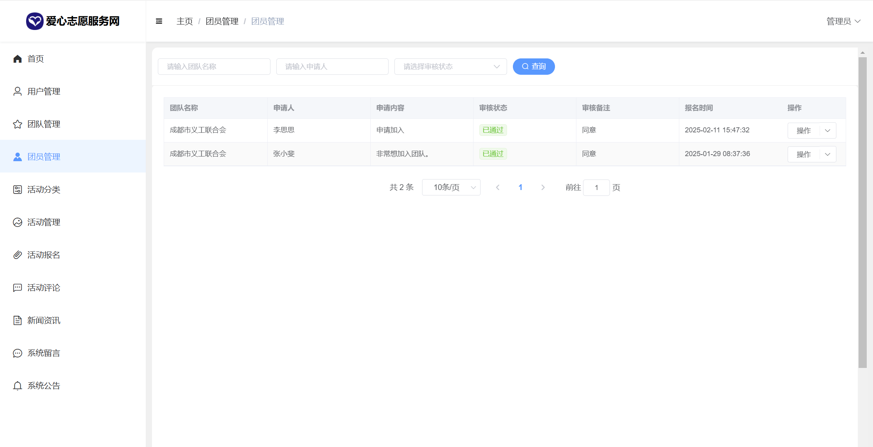Click the hamburger menu collapse icon
The width and height of the screenshot is (873, 447).
point(159,21)
